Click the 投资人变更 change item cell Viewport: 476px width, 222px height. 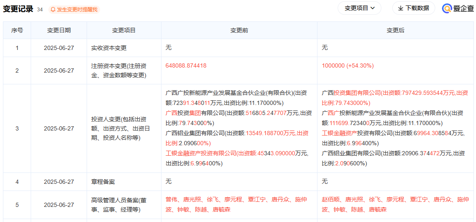tap(119, 128)
